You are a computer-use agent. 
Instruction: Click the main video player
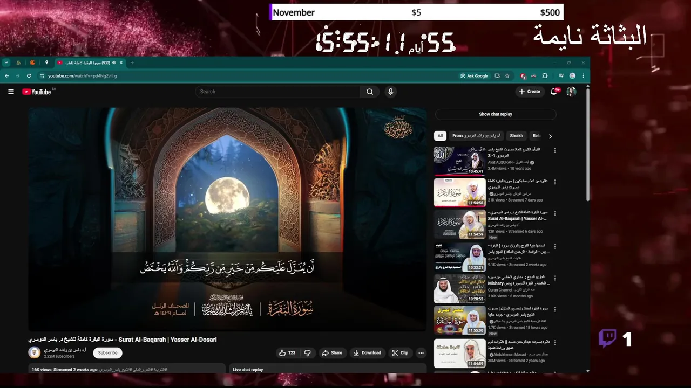click(227, 219)
